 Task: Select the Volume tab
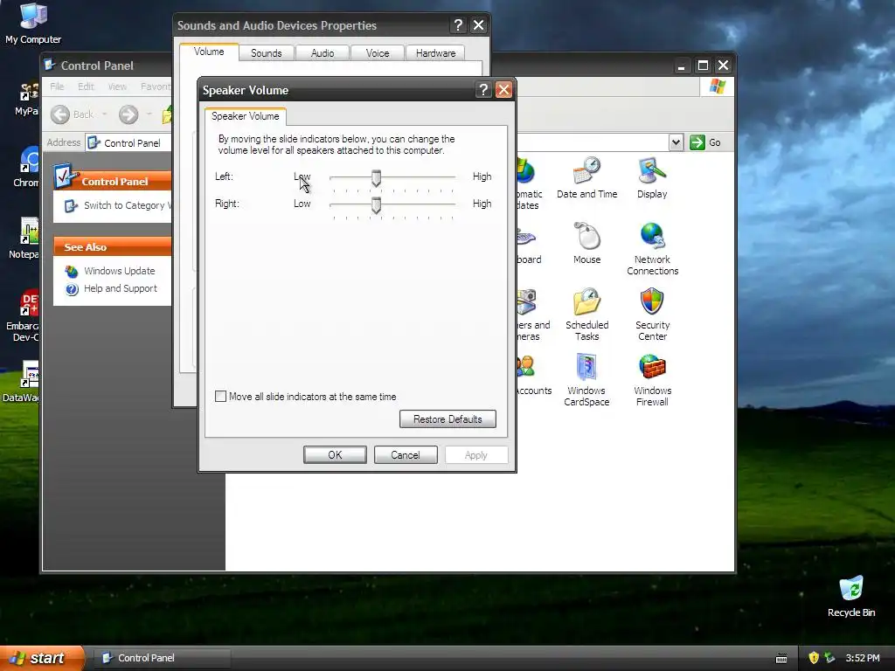point(209,52)
